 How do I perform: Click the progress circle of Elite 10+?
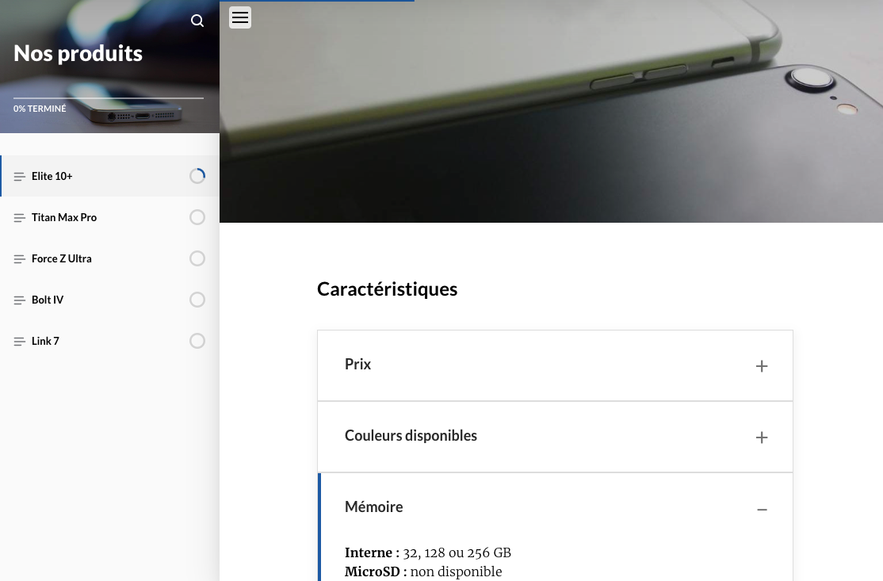pyautogui.click(x=197, y=175)
